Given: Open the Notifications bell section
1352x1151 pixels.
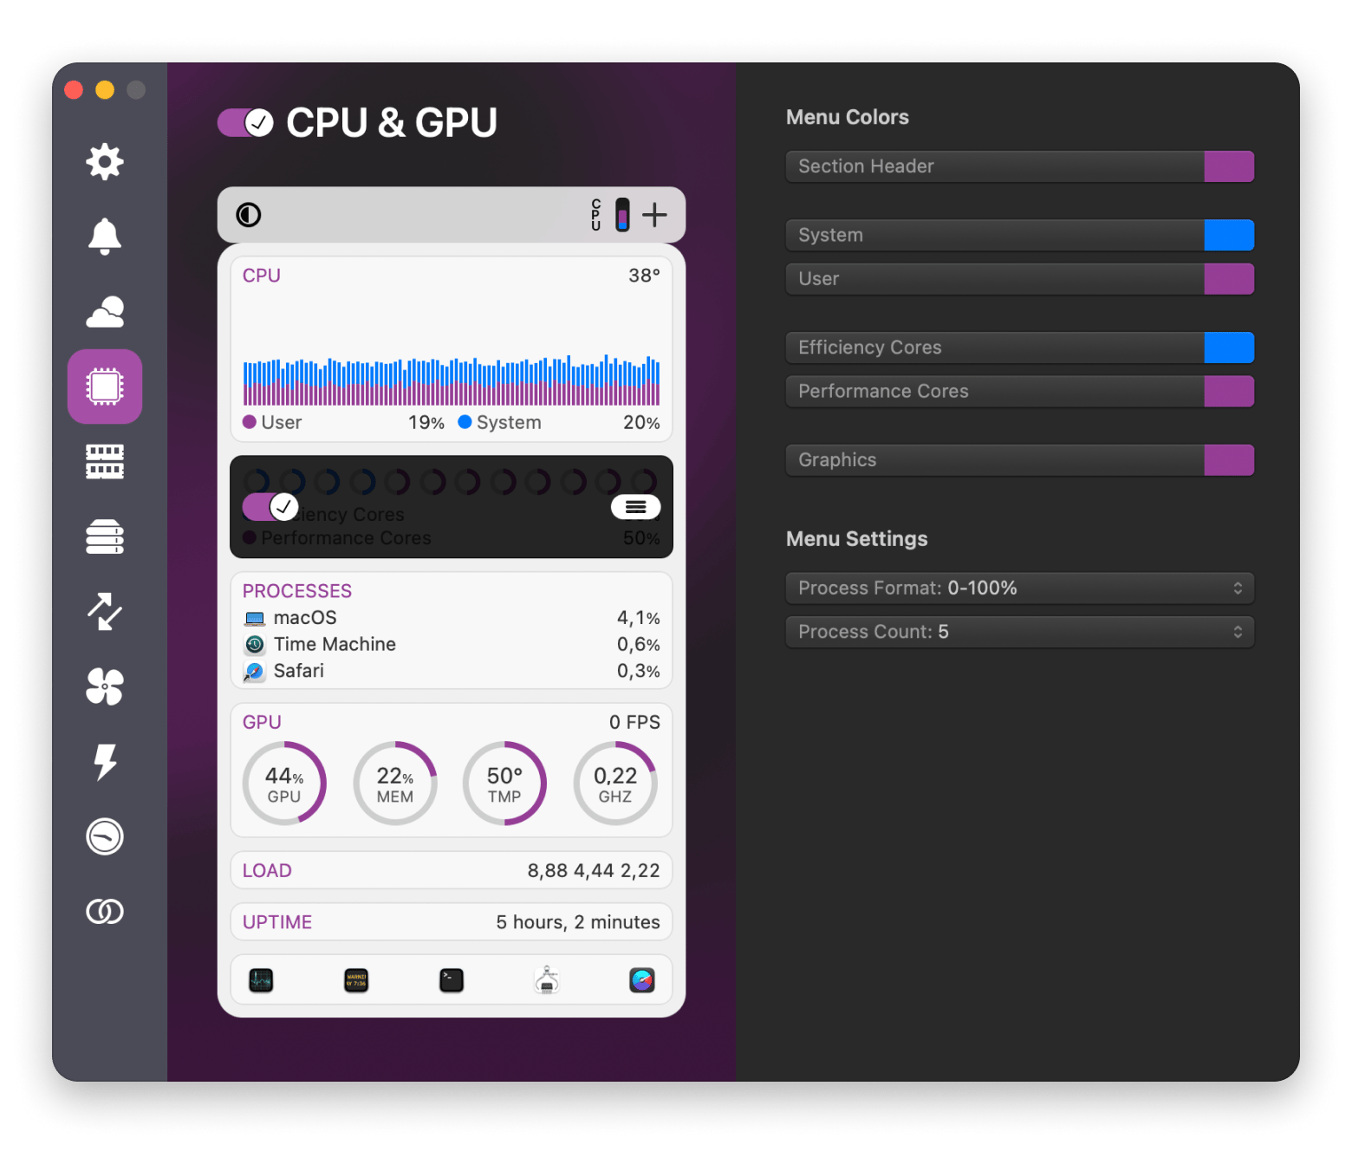Looking at the screenshot, I should [x=105, y=237].
